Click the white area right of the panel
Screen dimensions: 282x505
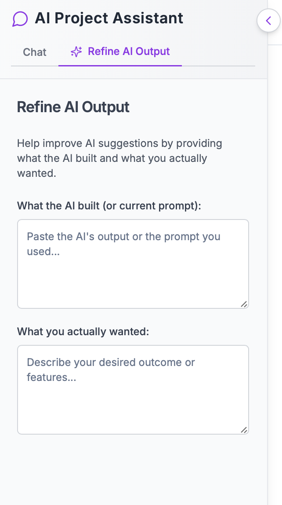pyautogui.click(x=275, y=264)
